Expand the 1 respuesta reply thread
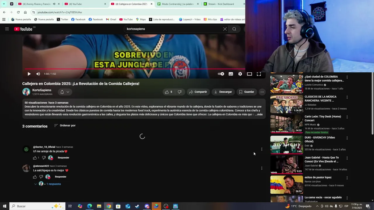Screen dimensions: 374x210 click(48, 184)
